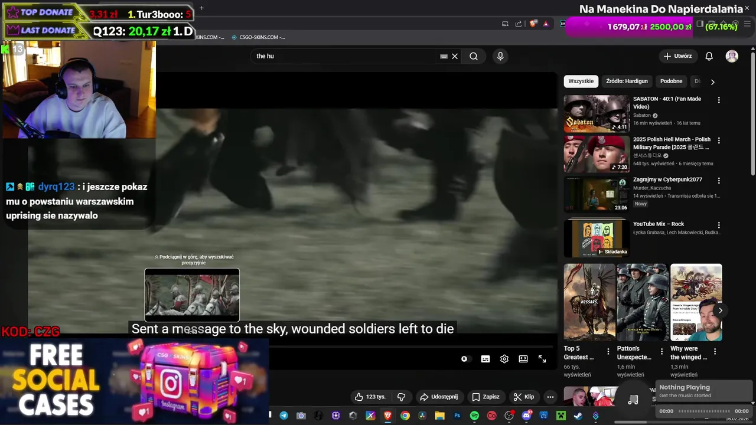Screen dimensions: 756x425
Task: Open Zagrajmy w Cyberpunk2077 stream thumbnail
Action: (x=597, y=194)
